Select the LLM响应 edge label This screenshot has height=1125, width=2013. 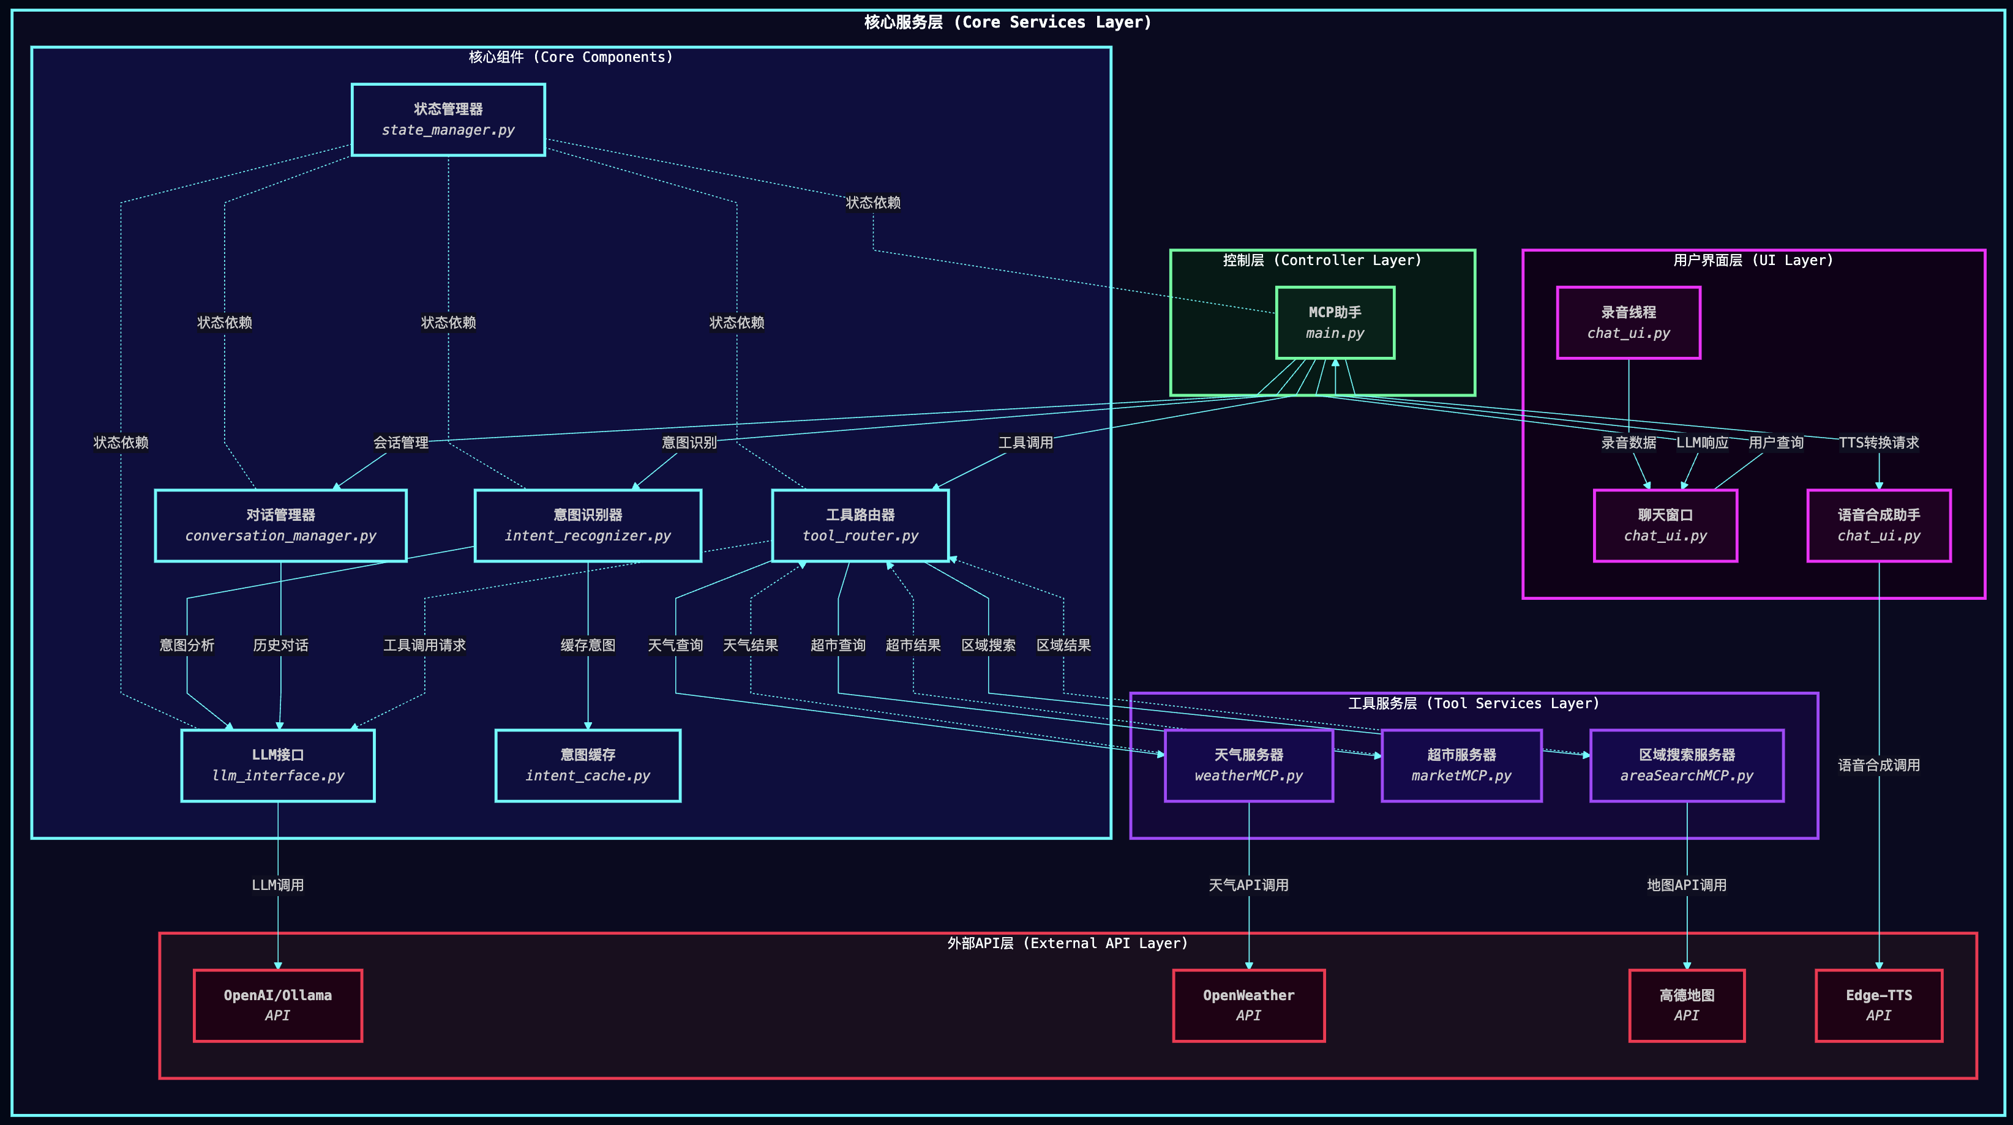[1702, 443]
